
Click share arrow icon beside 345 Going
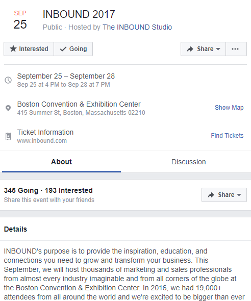click(211, 195)
